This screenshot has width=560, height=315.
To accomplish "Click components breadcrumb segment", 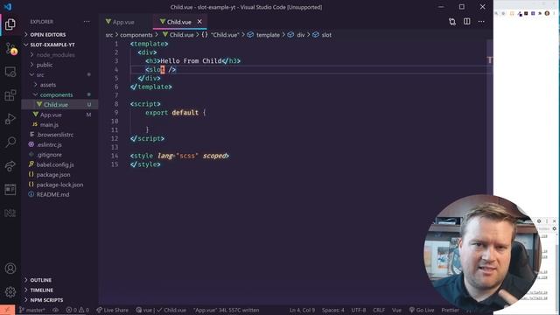I will click(136, 35).
